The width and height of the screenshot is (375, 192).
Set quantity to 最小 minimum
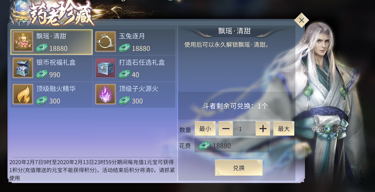(205, 129)
